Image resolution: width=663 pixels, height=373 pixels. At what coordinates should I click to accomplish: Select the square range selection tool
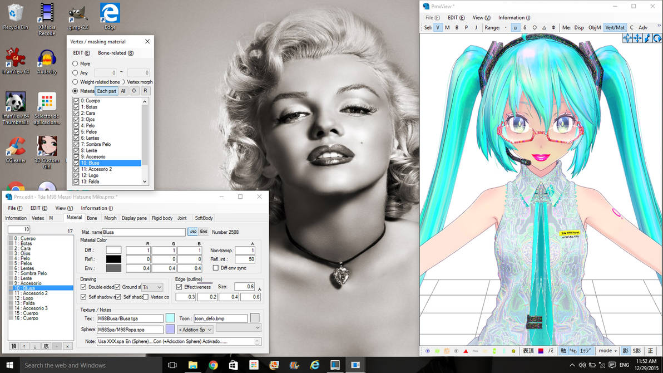pyautogui.click(x=515, y=27)
